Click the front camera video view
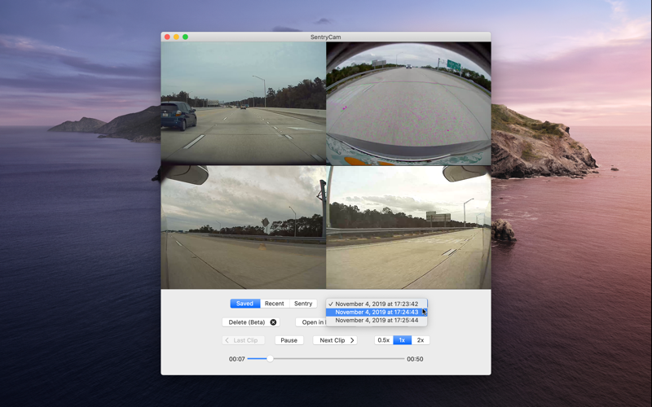The image size is (652, 407). [243, 103]
